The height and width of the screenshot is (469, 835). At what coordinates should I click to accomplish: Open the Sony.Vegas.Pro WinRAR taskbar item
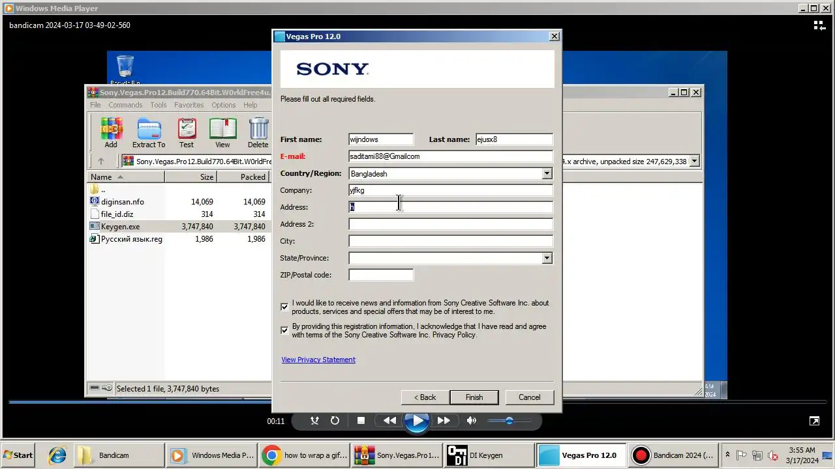pos(397,455)
